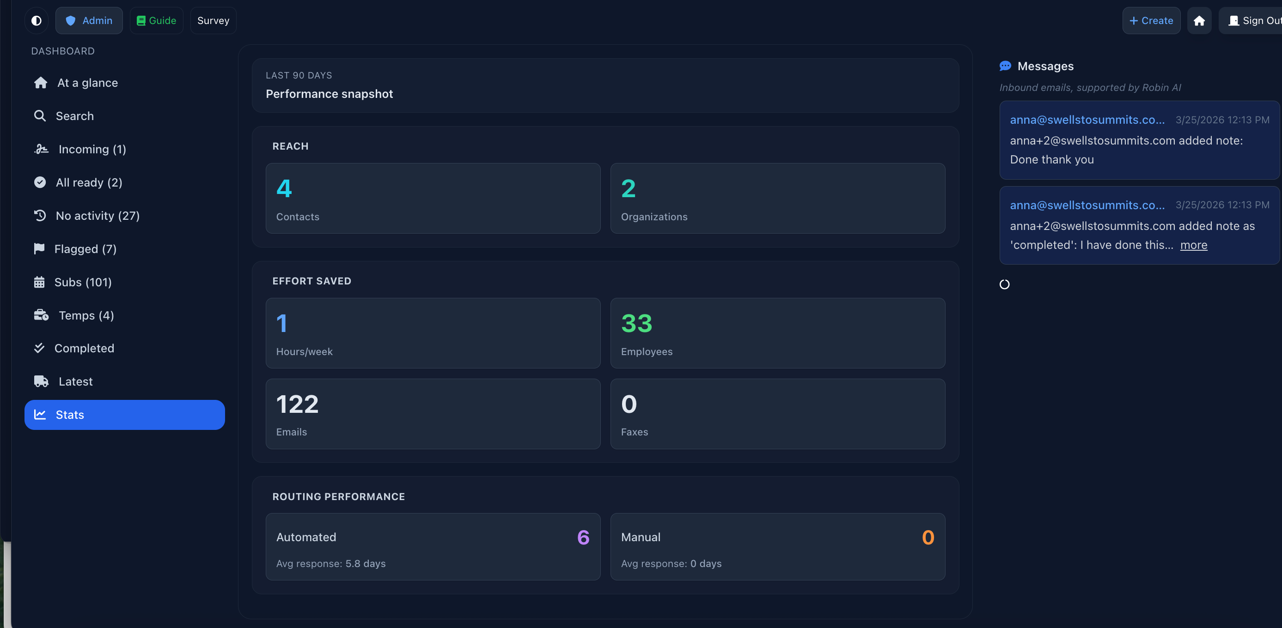Open the Survey tab
1282x628 pixels.
coord(213,20)
